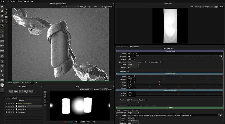Click the fit-to-view icon in Canvas toolbar
The width and height of the screenshot is (225, 124).
click(x=45, y=105)
